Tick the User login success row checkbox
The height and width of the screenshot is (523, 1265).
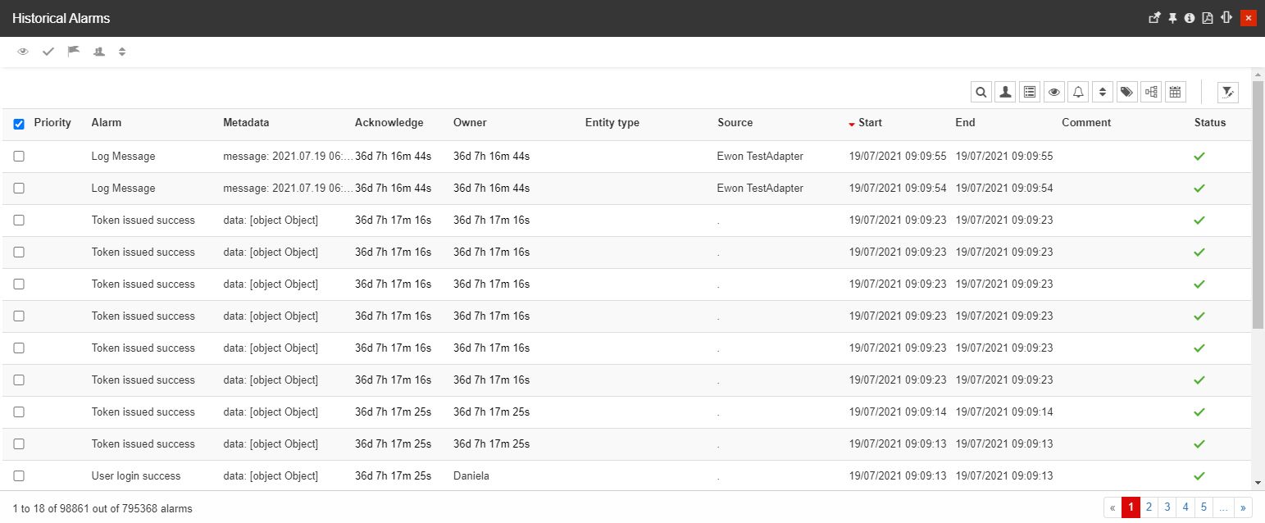[19, 475]
